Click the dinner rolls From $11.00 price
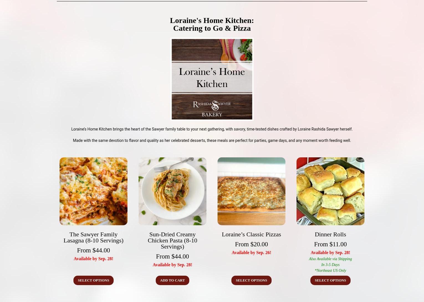Screen dimensions: 424x302 [x=330, y=244]
